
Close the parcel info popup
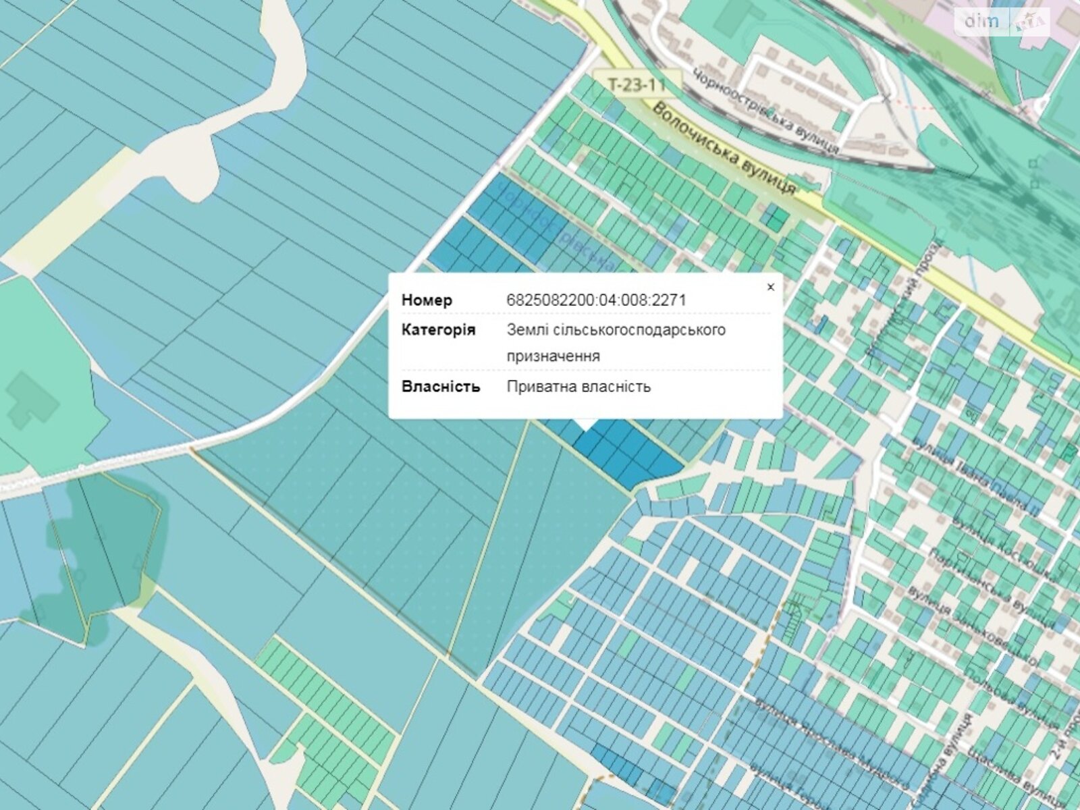(770, 287)
